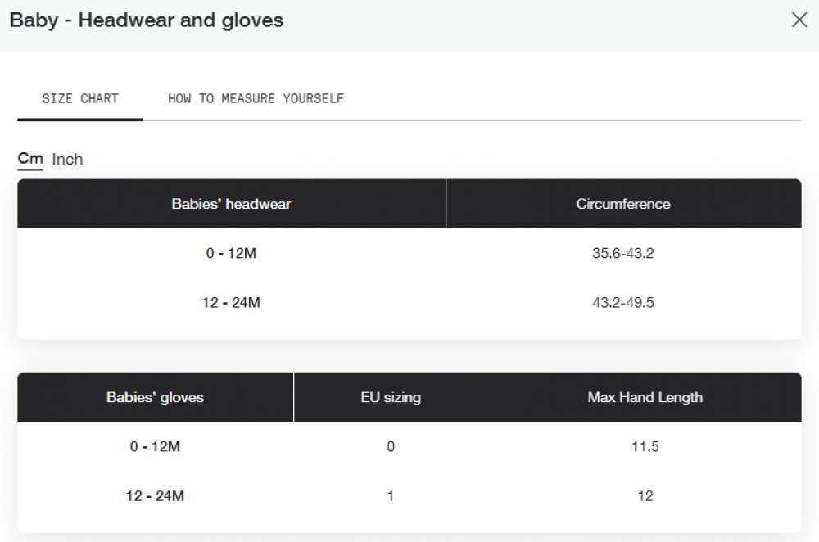Screen dimensions: 819x542
Task: Click the Max Hand Length header
Action: (x=645, y=397)
